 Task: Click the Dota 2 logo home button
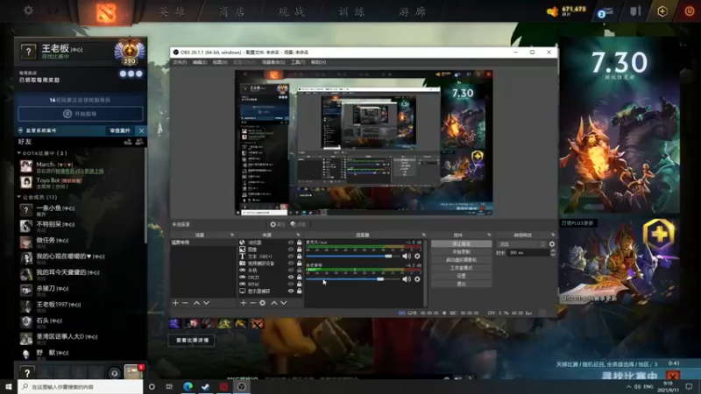click(106, 12)
